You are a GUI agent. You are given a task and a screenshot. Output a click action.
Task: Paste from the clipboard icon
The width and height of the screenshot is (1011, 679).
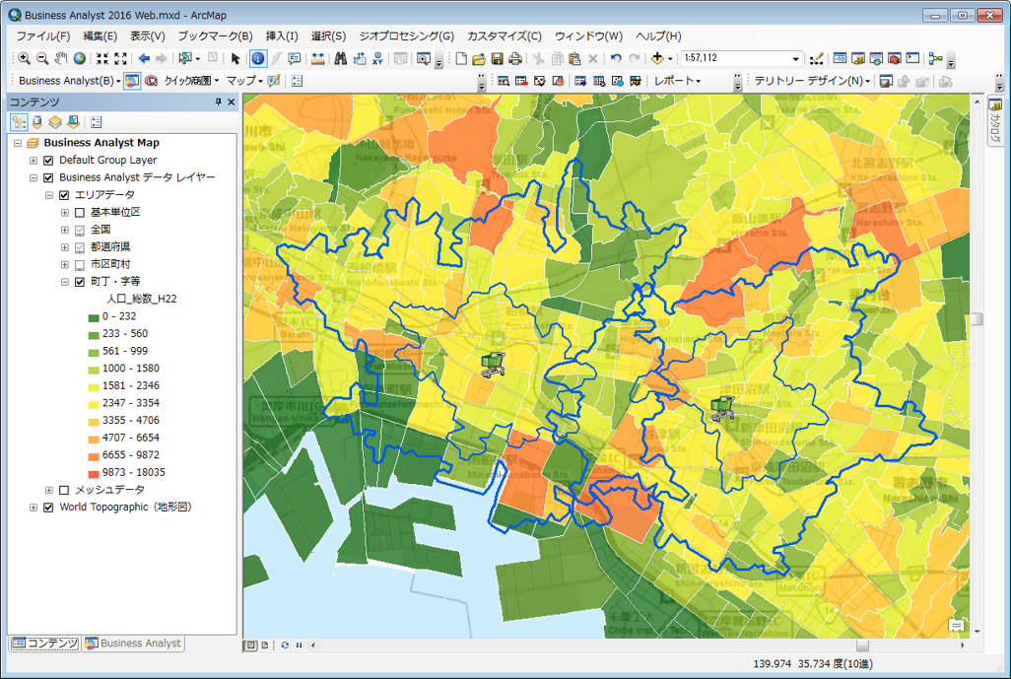(x=575, y=59)
